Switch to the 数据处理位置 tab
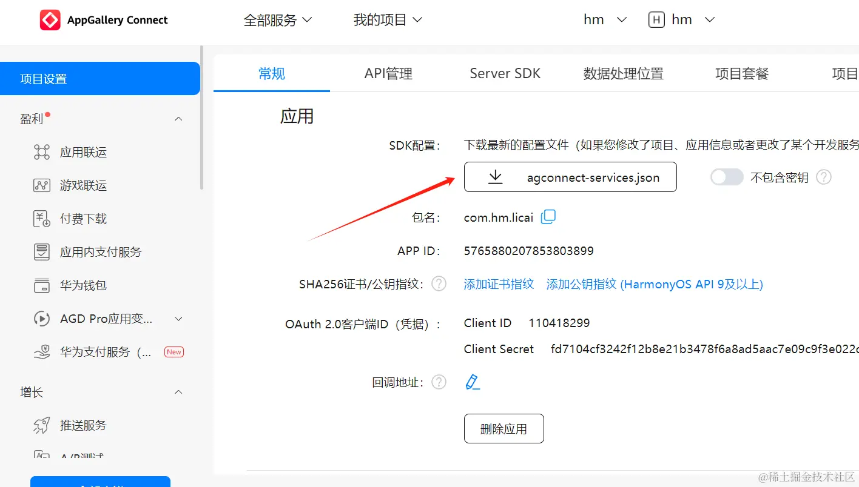Screen dimensions: 859x487 coord(624,74)
